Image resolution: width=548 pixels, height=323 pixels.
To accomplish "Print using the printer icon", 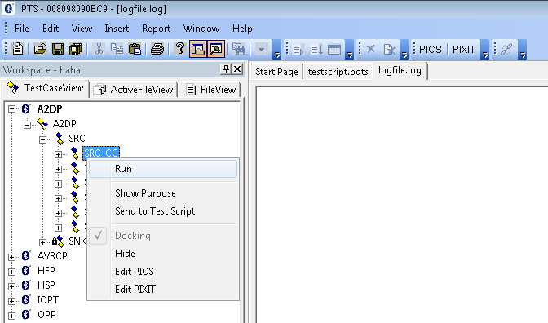I will (x=157, y=49).
